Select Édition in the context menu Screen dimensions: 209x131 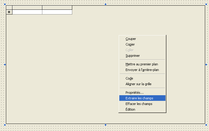pos(130,109)
